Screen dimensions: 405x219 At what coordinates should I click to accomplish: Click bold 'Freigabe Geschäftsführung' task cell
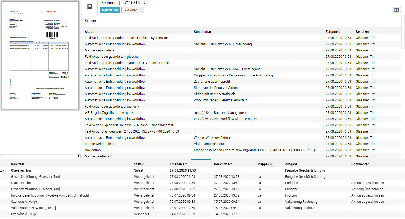click(305, 170)
